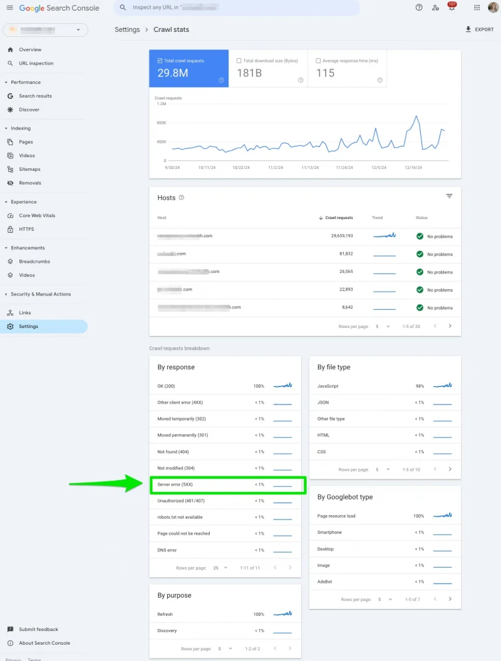Viewport: 501px width, 661px height.
Task: Open the property selector dropdown
Action: [x=46, y=30]
